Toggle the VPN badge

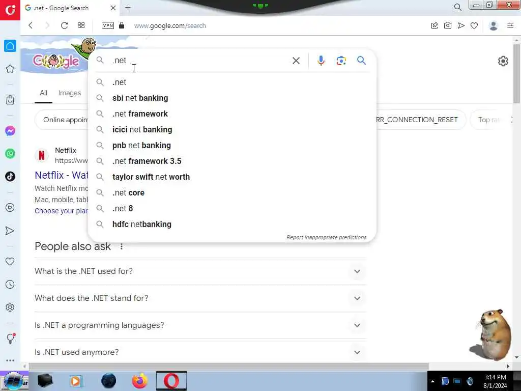108,25
